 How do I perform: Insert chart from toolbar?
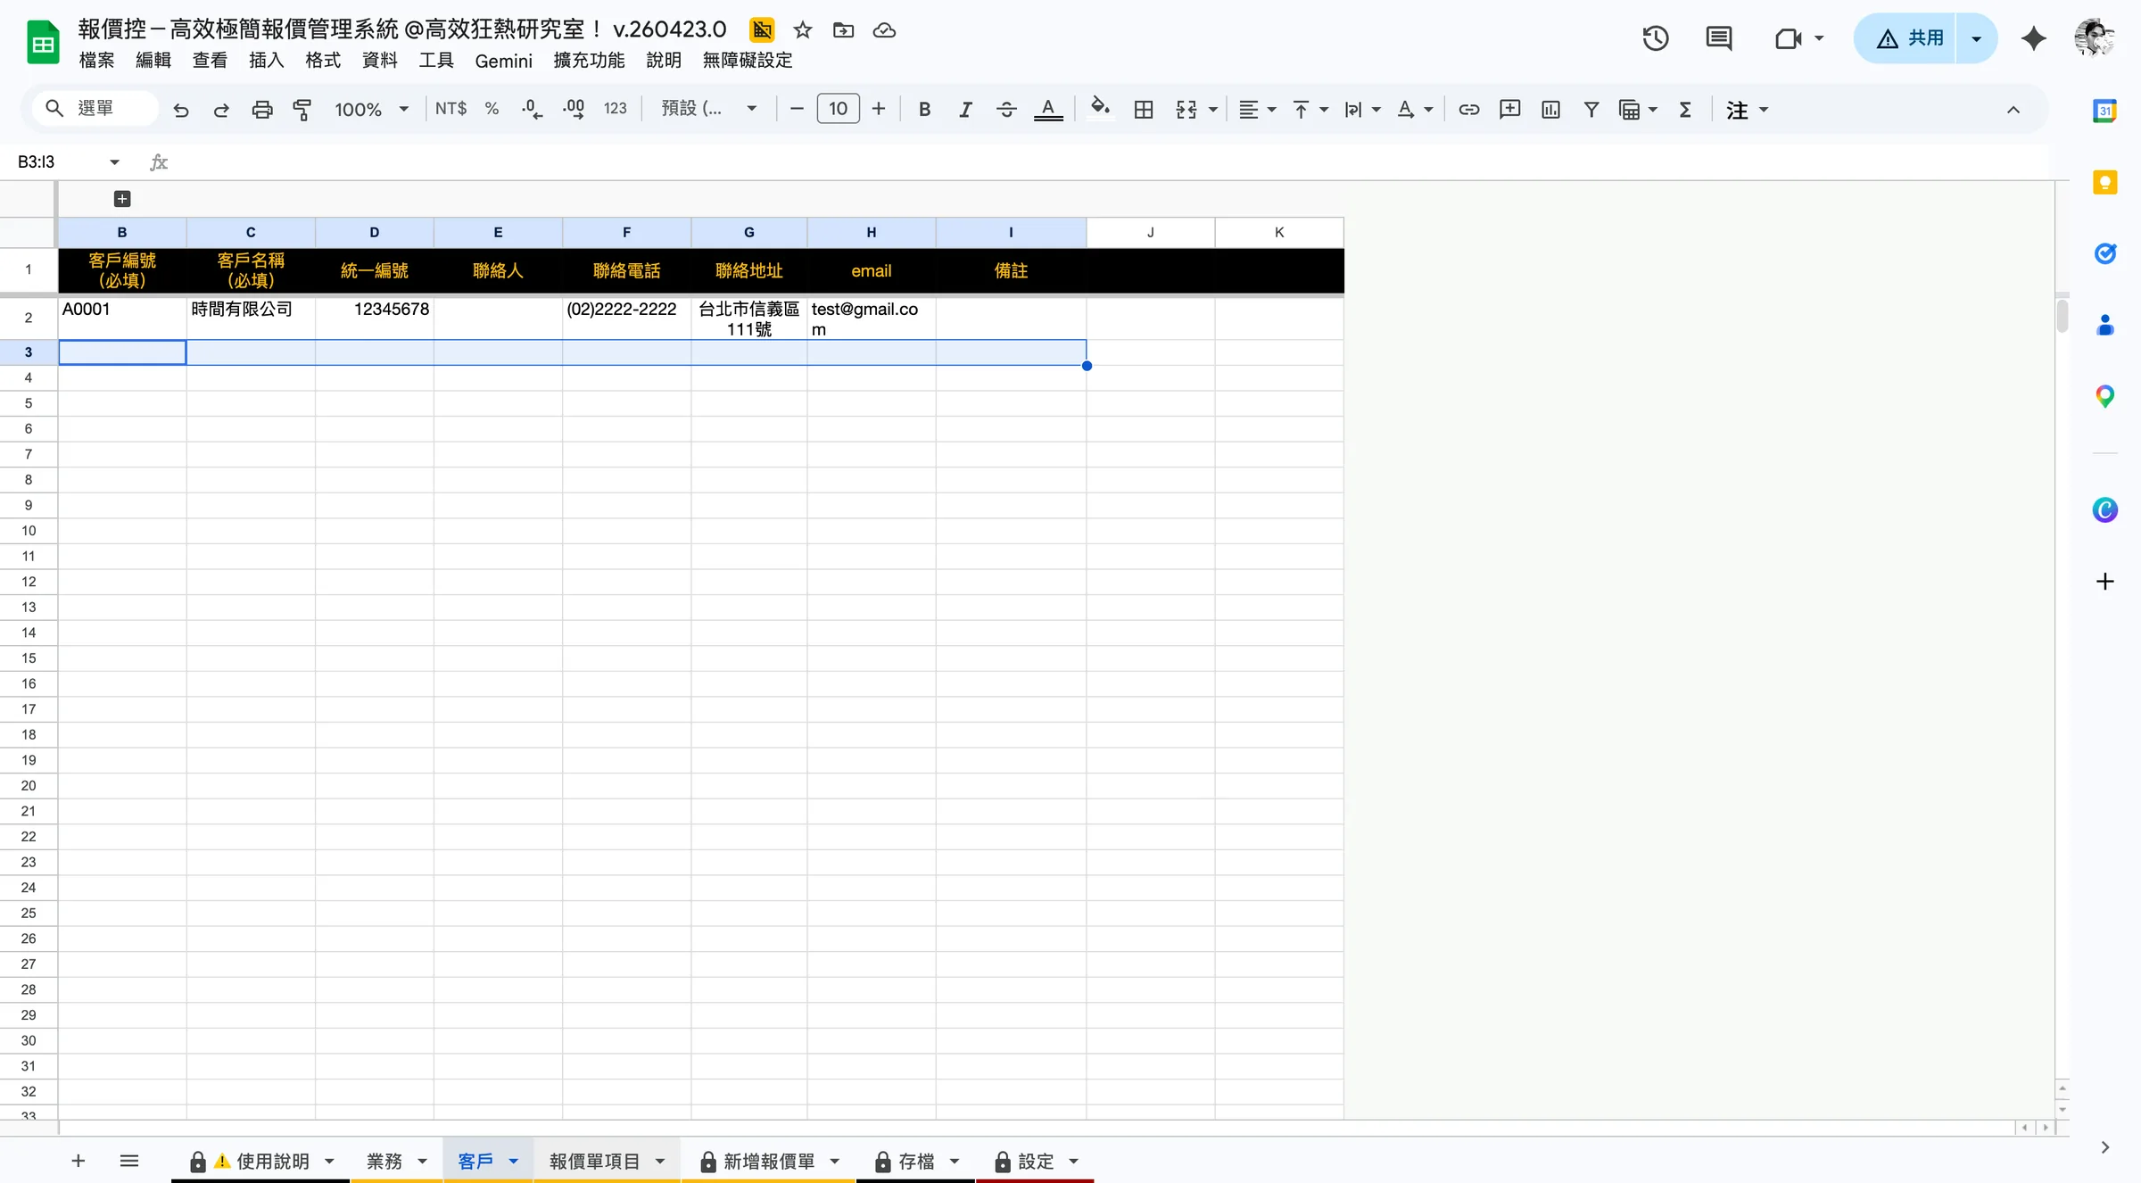pos(1550,109)
